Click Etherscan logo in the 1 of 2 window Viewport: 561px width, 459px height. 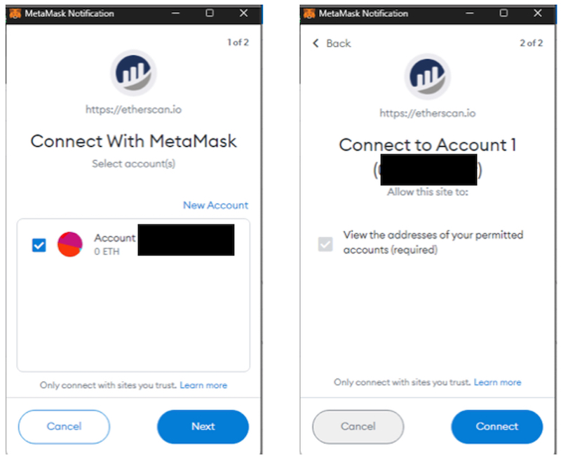coord(133,74)
